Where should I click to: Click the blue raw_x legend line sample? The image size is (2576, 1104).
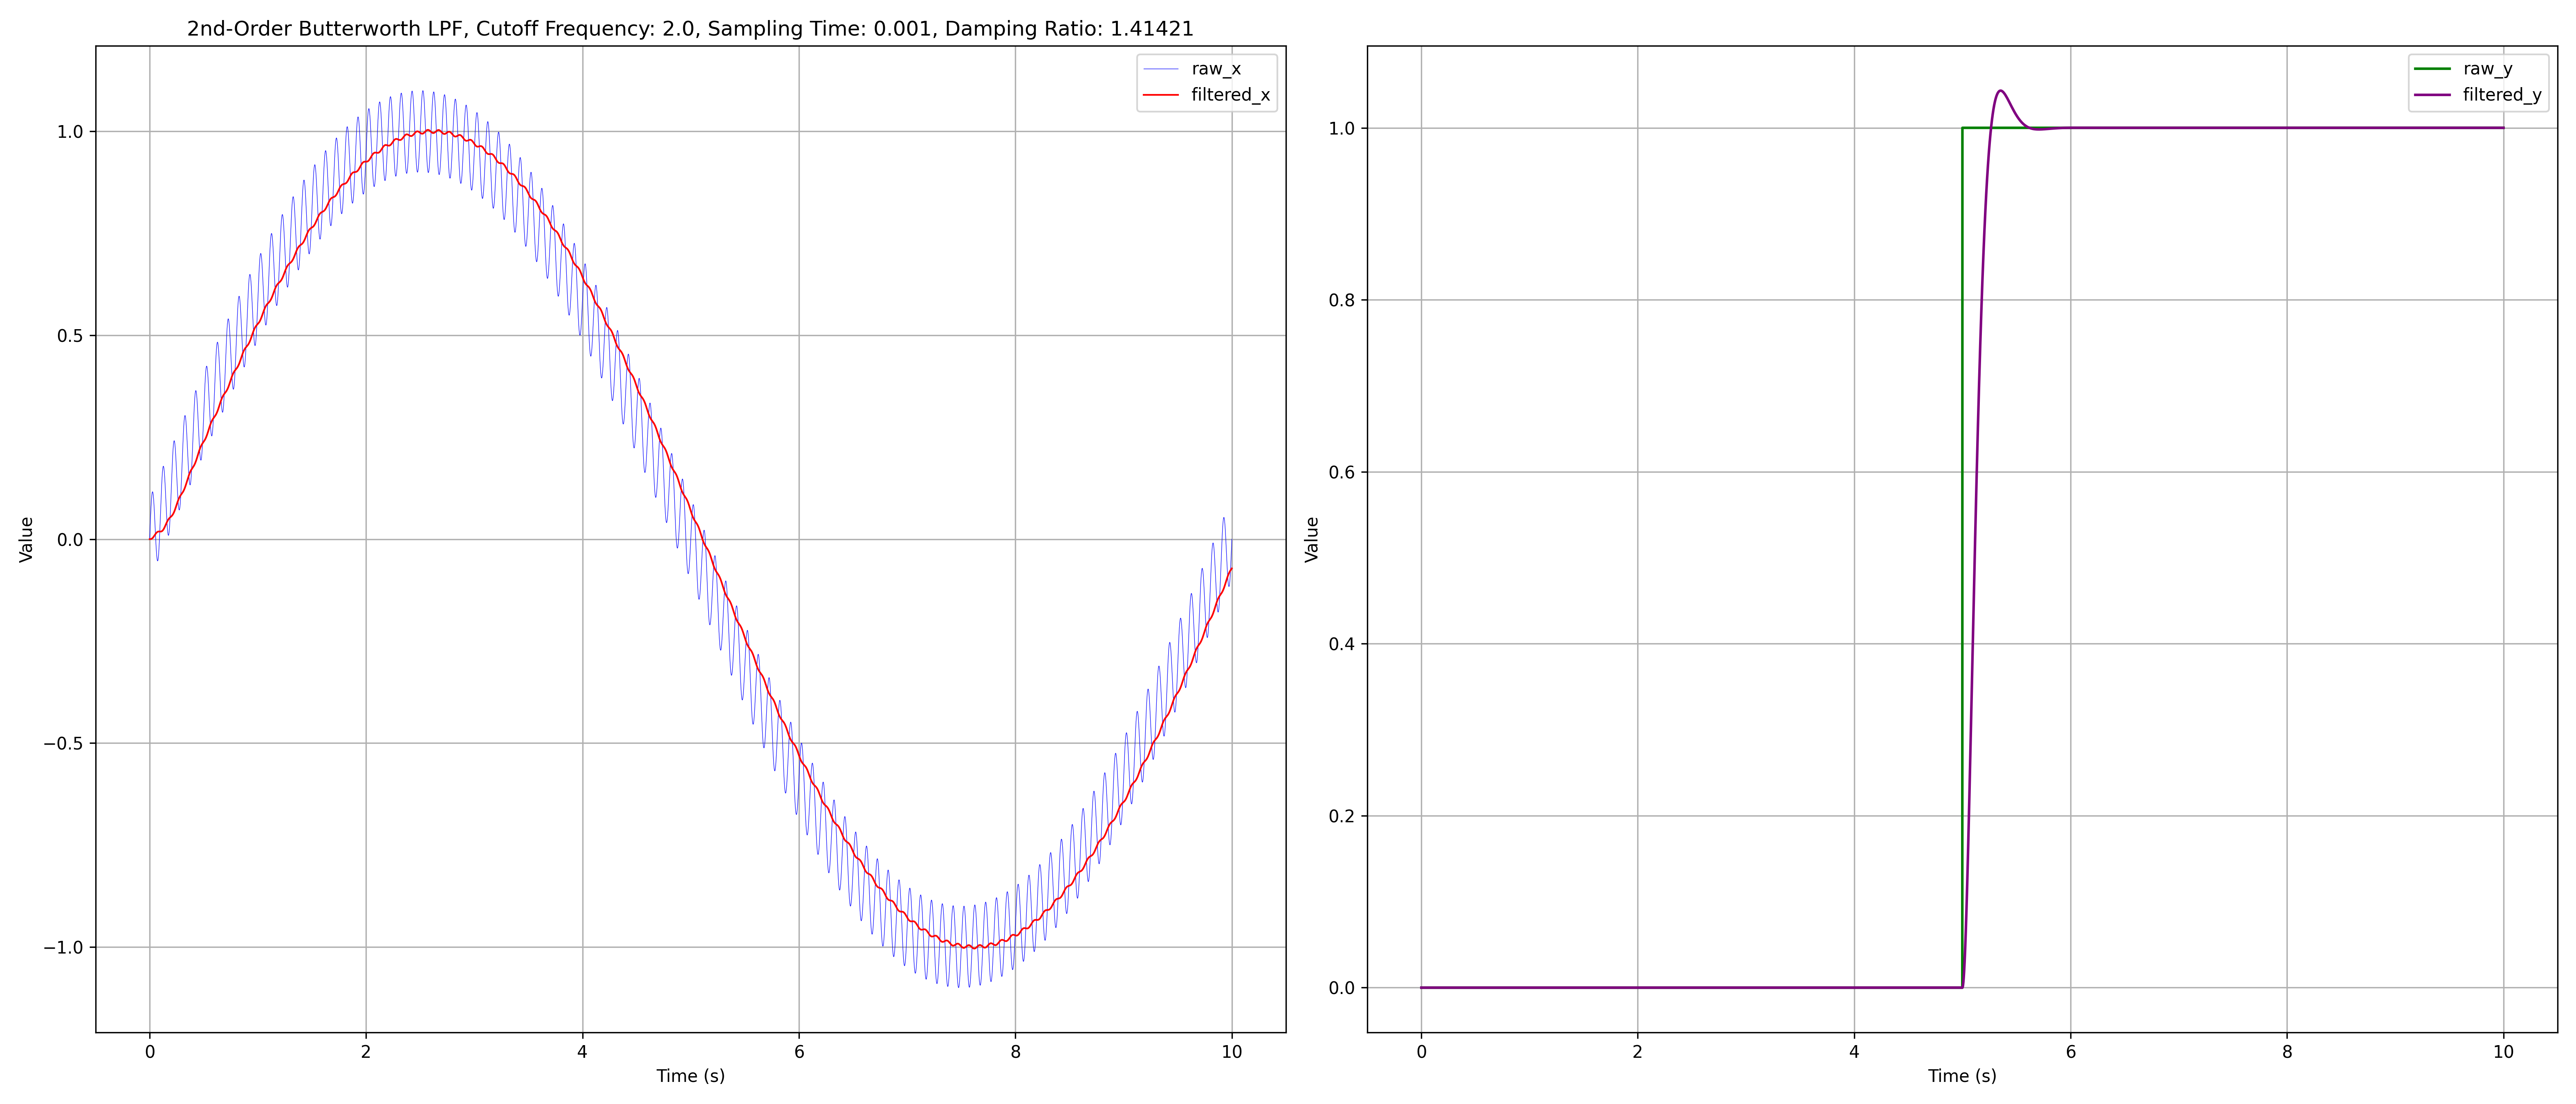(1160, 69)
